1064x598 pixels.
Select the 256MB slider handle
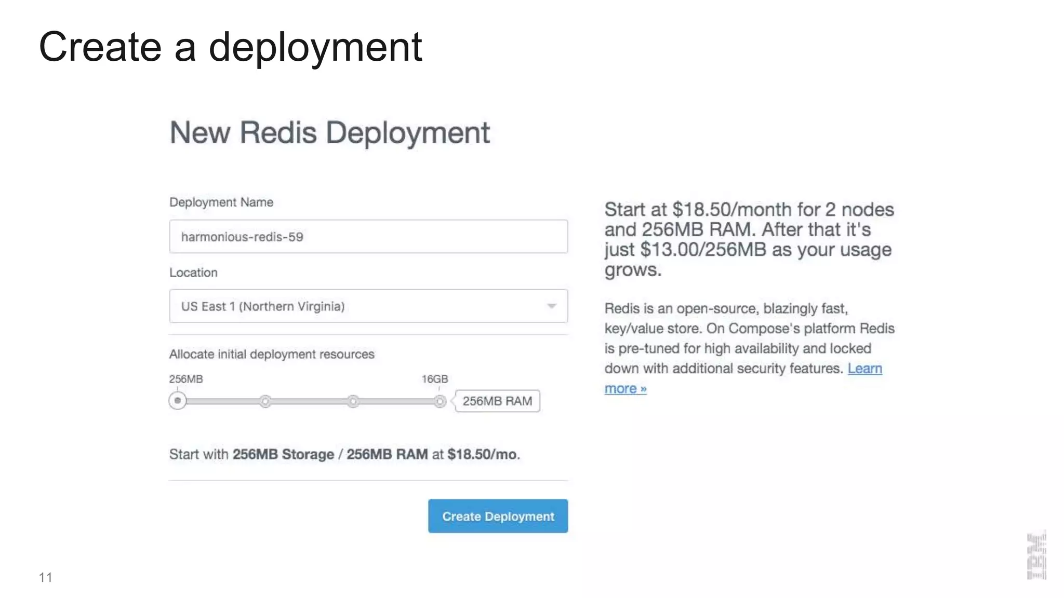click(178, 401)
